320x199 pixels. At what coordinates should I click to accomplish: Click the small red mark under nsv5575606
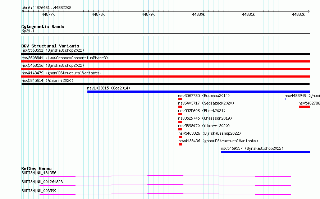180,114
